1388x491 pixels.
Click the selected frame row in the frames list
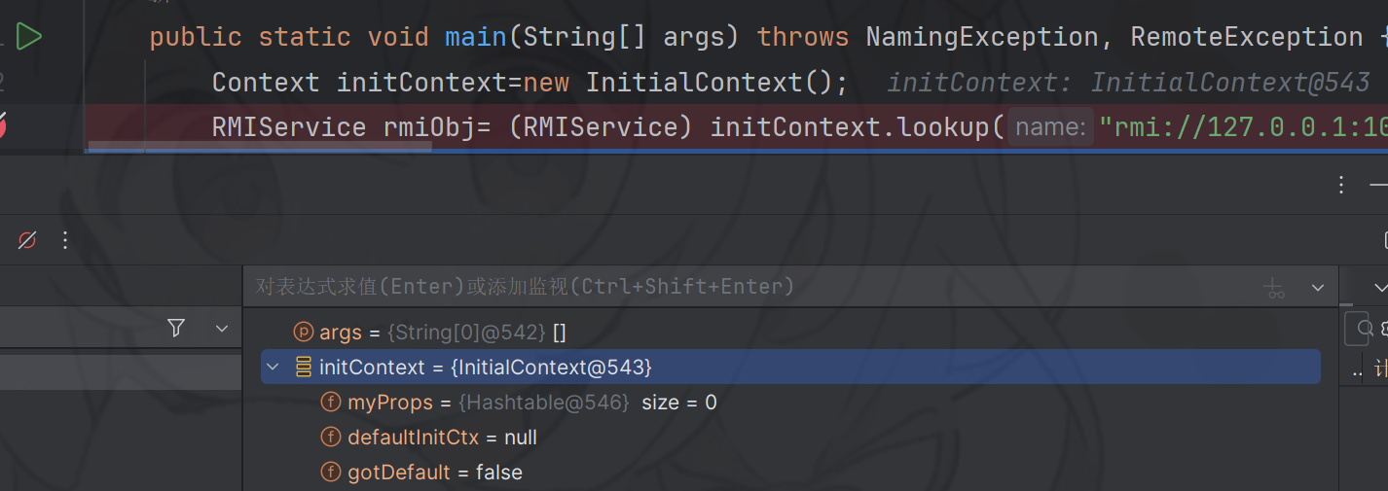(121, 372)
